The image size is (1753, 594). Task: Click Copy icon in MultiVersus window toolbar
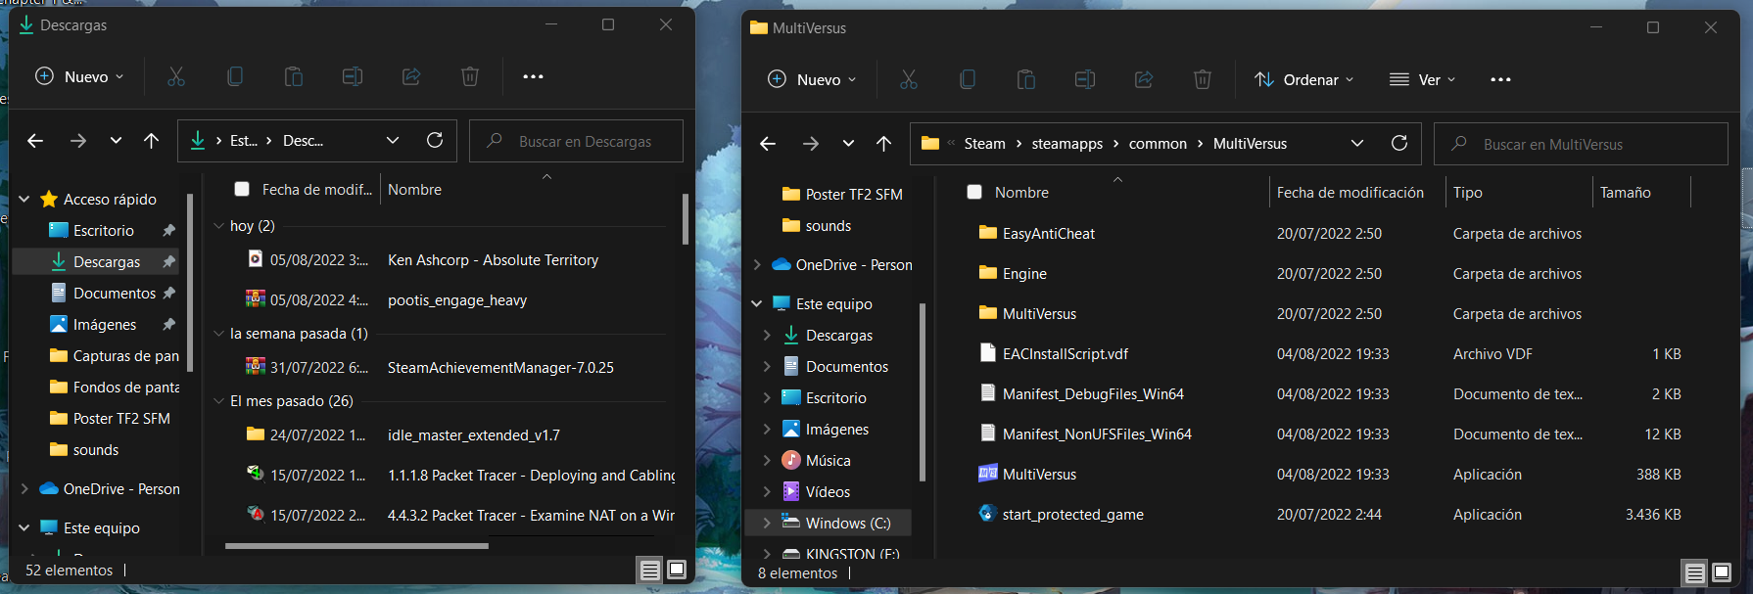click(x=968, y=79)
